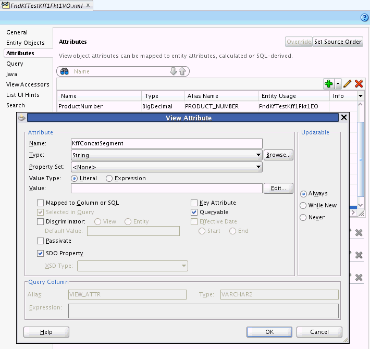
Task: Open the attributes table column menu arrow
Action: [x=360, y=96]
